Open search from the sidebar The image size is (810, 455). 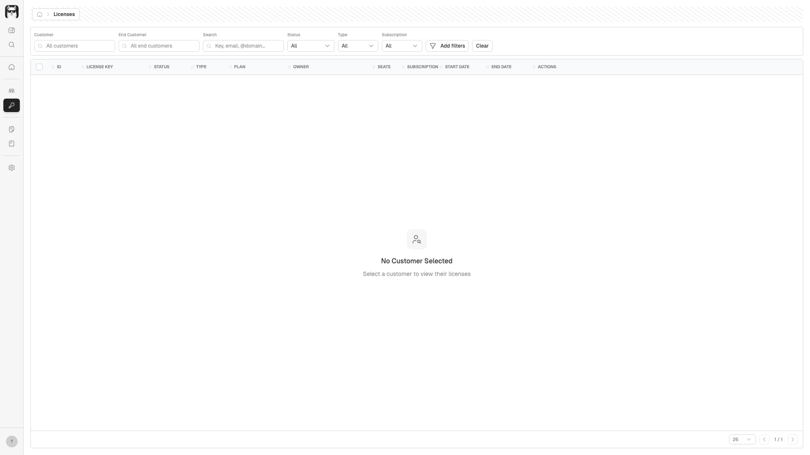[11, 45]
